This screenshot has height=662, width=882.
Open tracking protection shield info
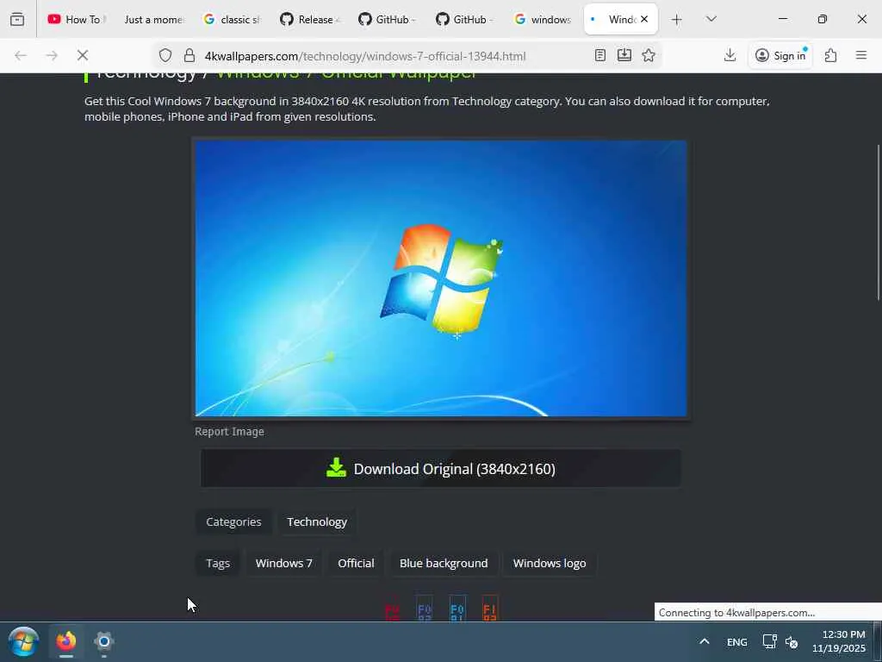(165, 55)
